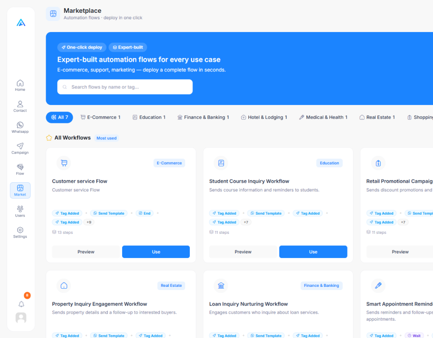Select the Market sidebar item

[x=20, y=190]
